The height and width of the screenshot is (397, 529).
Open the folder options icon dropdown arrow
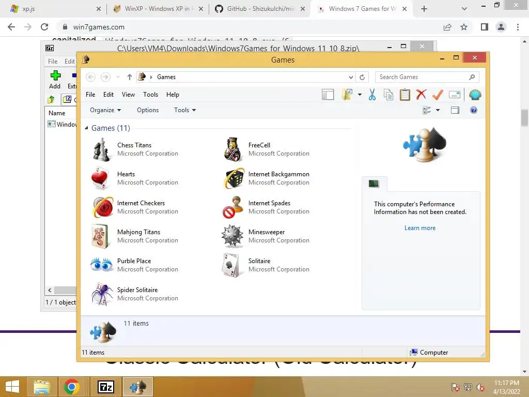click(x=360, y=95)
